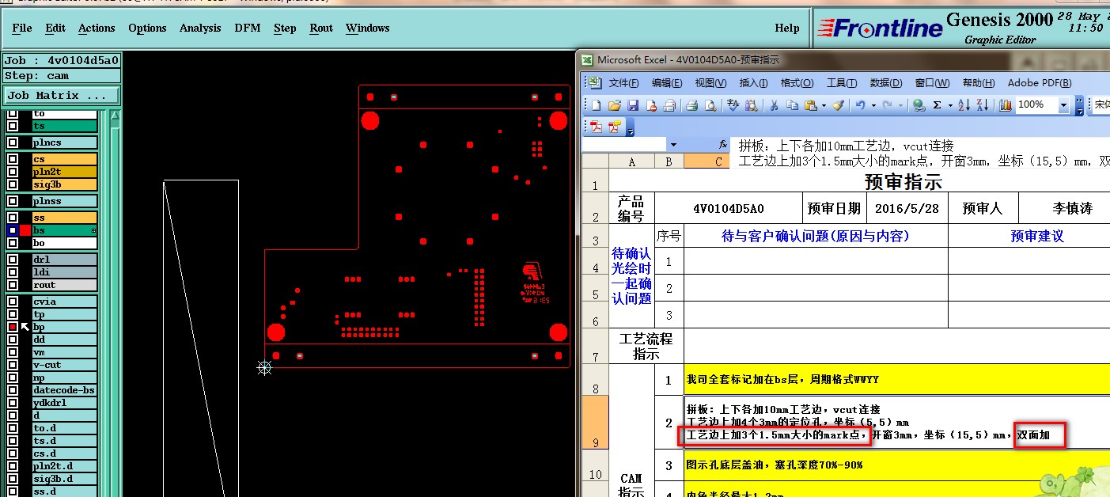The height and width of the screenshot is (497, 1110).
Task: Open the zoom 100% dropdown in Excel
Action: pos(1063,105)
